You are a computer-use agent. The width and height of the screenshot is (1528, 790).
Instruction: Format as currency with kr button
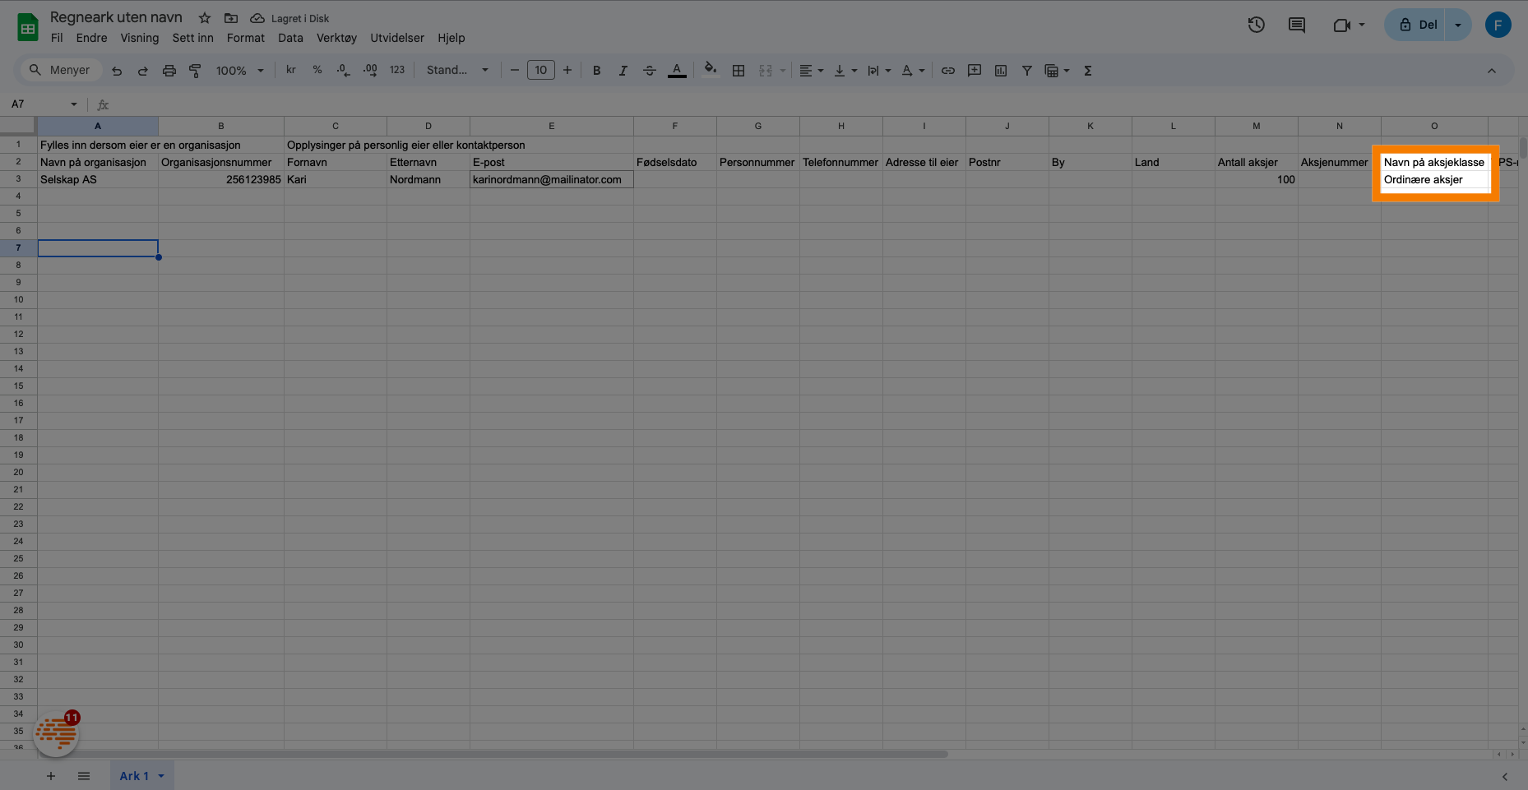tap(291, 71)
